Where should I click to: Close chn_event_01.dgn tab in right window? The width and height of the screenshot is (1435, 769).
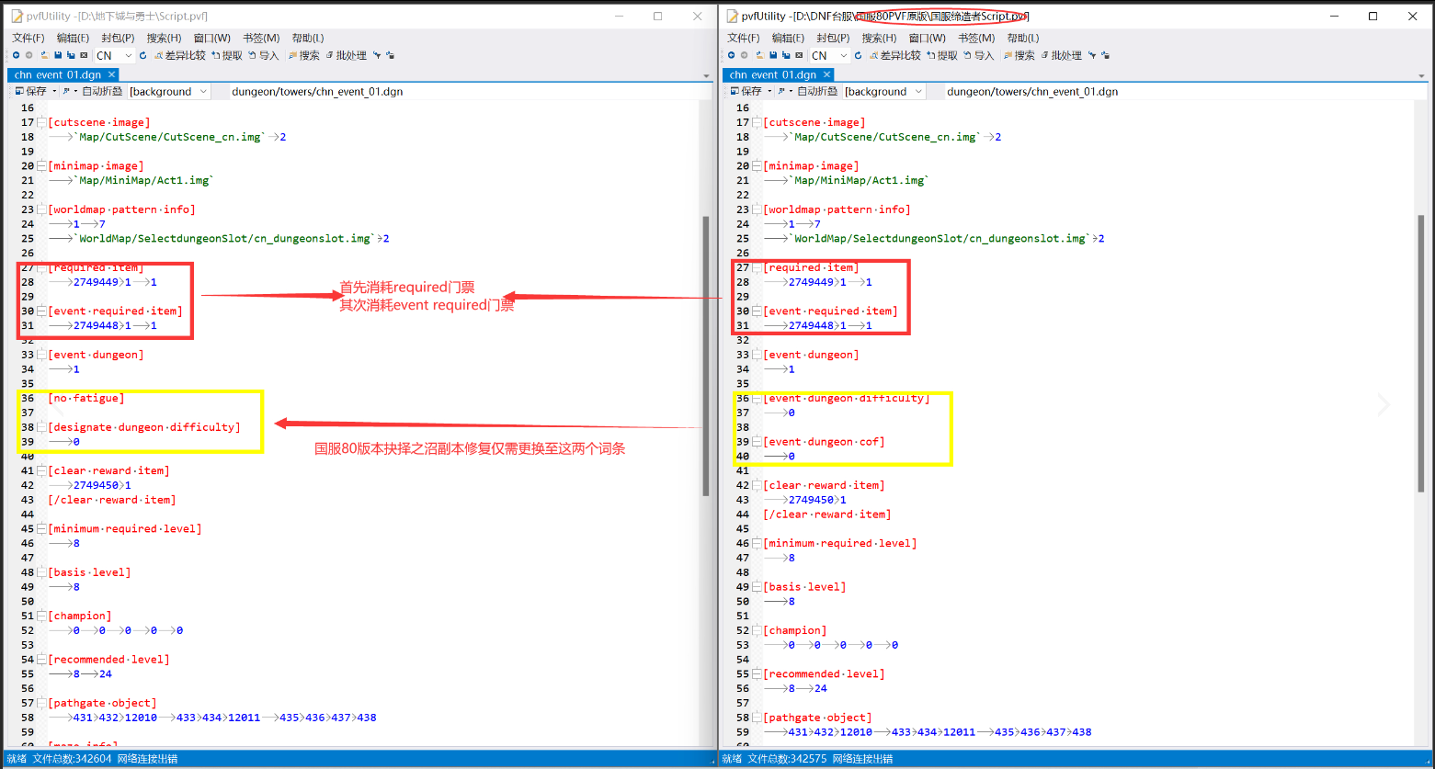[x=826, y=74]
